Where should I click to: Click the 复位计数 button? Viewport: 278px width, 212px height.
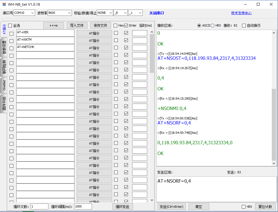click(265, 207)
